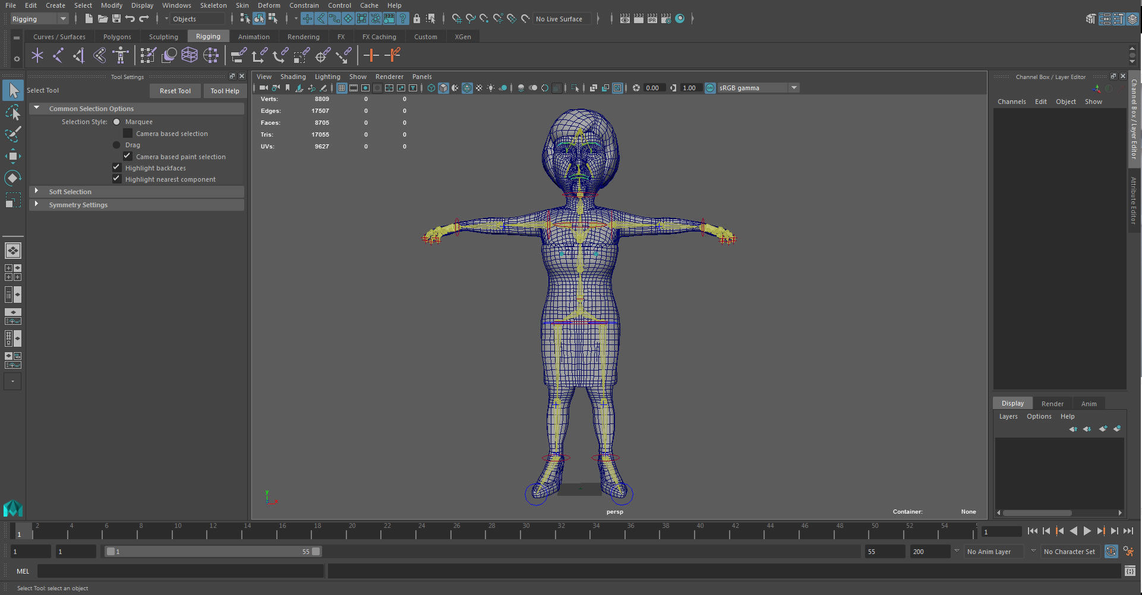Toggle Highlight nearest component checkbox
This screenshot has width=1142, height=595.
pyautogui.click(x=117, y=179)
